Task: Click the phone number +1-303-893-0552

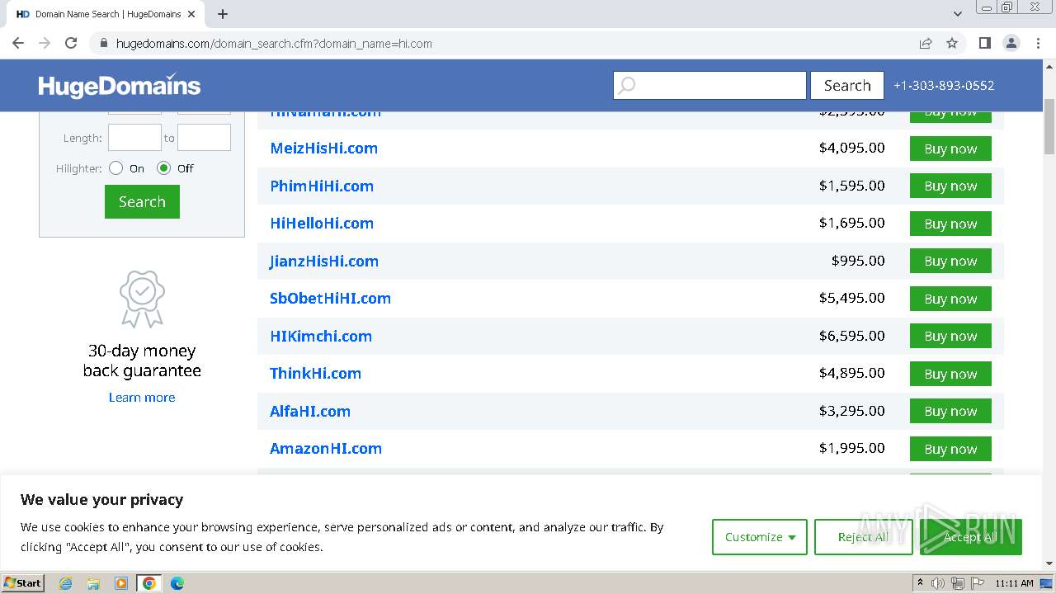Action: tap(944, 85)
